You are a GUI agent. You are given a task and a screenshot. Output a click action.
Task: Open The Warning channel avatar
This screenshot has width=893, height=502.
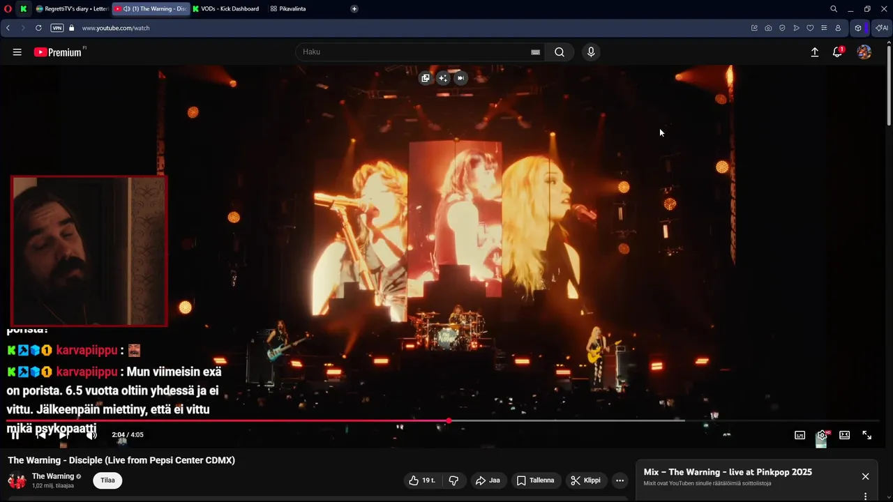pos(17,480)
